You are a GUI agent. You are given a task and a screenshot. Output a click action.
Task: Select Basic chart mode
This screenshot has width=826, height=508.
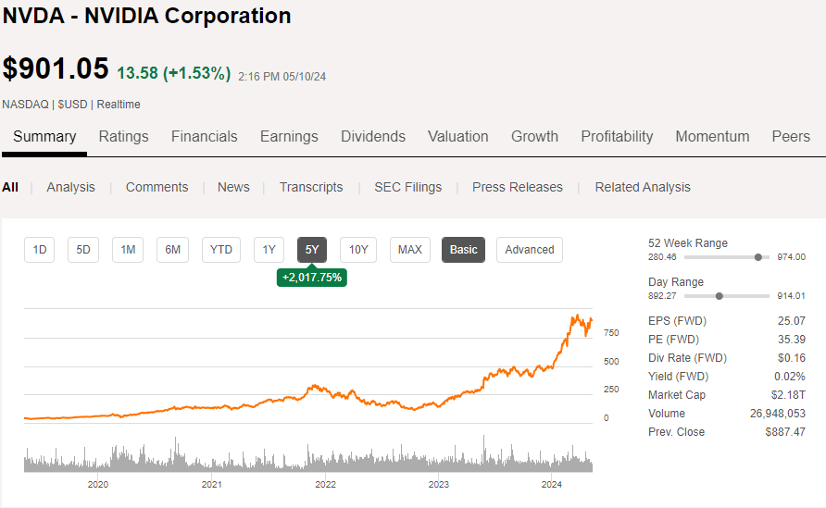point(464,250)
